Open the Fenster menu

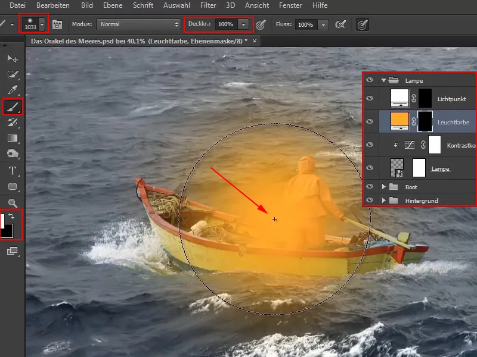coord(290,5)
